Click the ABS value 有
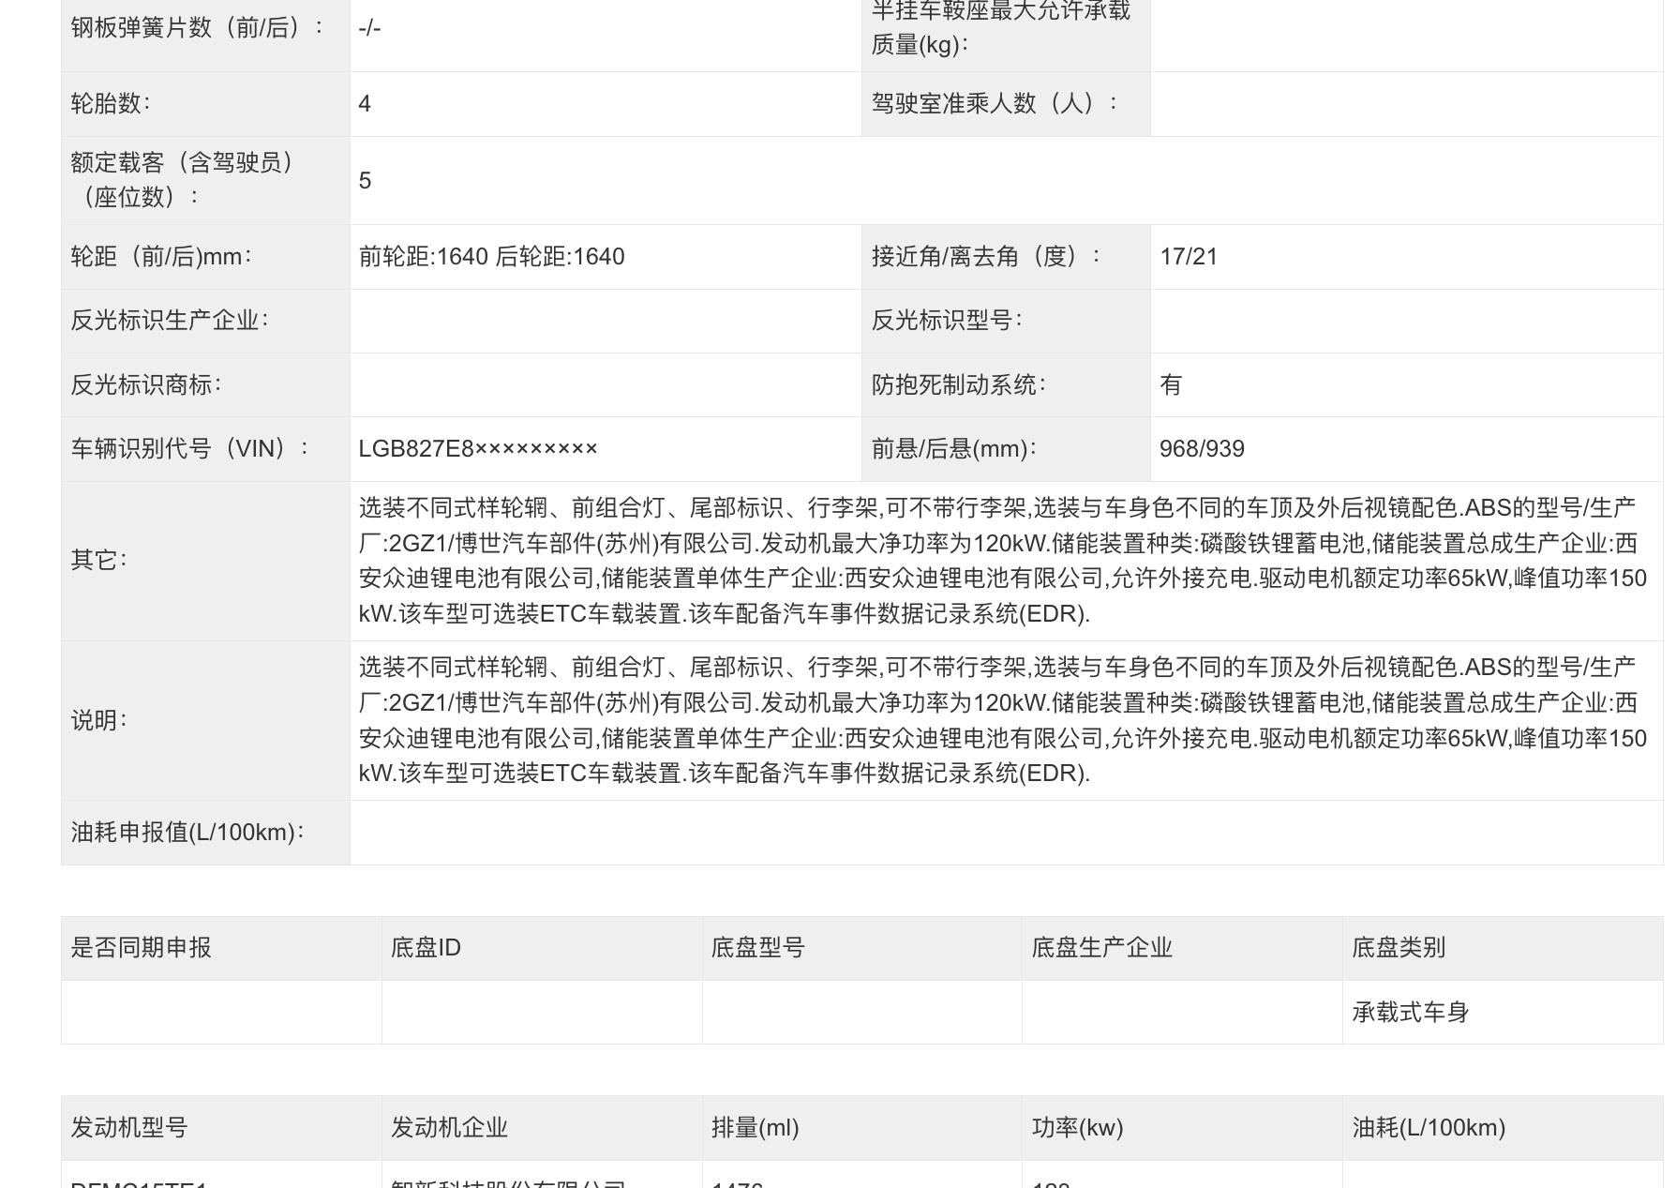The height and width of the screenshot is (1188, 1676). (x=1171, y=385)
